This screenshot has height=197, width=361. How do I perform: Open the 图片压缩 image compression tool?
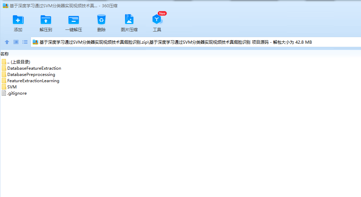click(x=129, y=19)
